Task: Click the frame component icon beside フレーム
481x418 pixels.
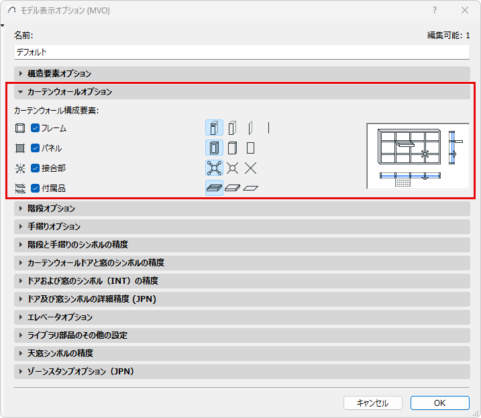Action: click(20, 128)
